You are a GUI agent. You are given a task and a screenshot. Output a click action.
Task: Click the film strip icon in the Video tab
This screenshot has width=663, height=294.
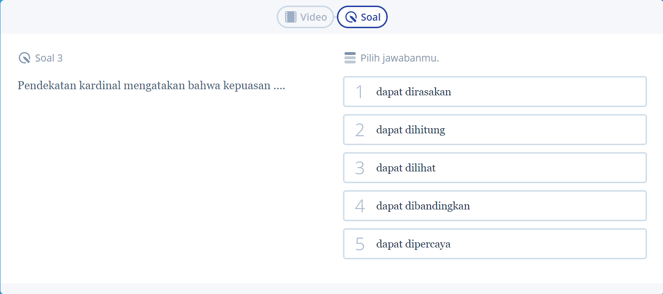291,17
